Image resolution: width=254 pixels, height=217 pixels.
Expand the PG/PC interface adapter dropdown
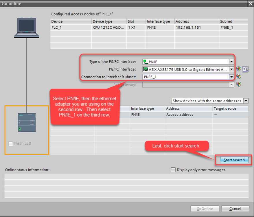[232, 69]
